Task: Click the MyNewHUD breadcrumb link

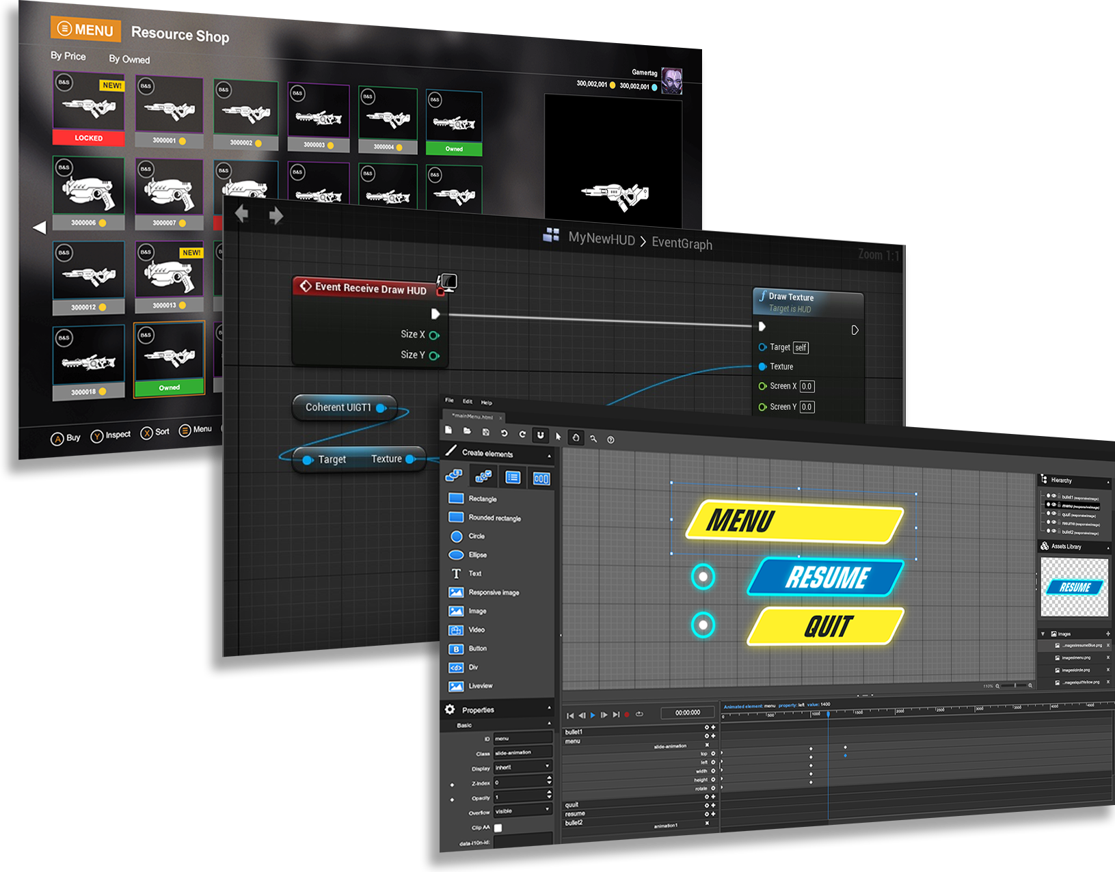Action: pyautogui.click(x=602, y=239)
